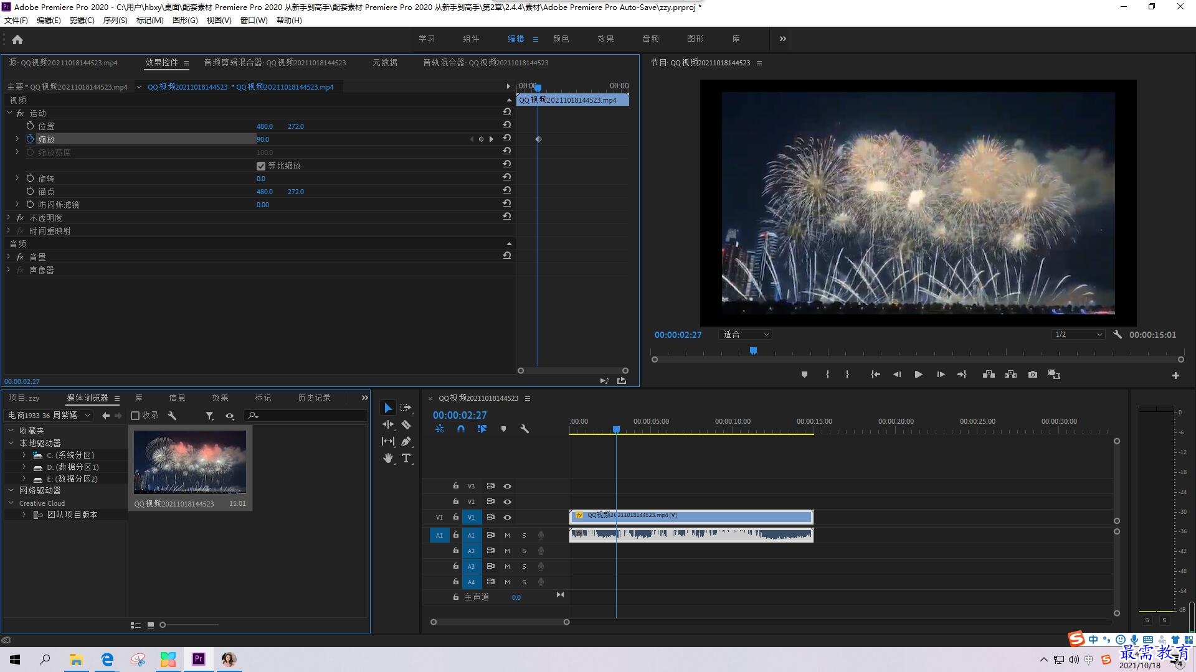1196x672 pixels.
Task: Open the Window menu
Action: point(254,20)
